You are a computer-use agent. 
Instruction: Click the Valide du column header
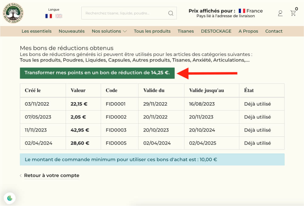(154, 90)
